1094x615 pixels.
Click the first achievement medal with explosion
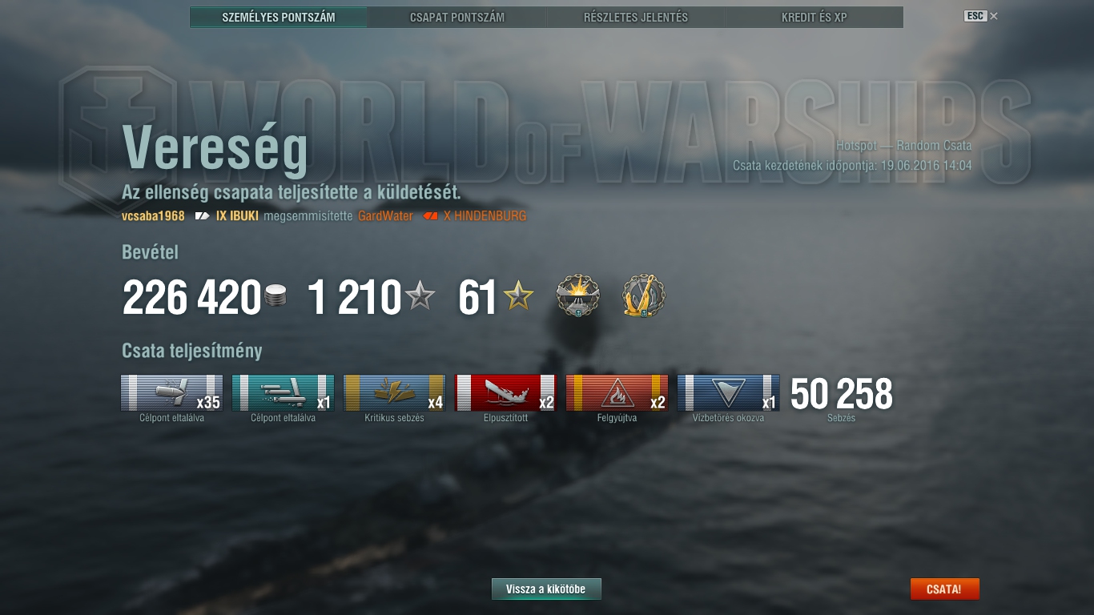[578, 296]
